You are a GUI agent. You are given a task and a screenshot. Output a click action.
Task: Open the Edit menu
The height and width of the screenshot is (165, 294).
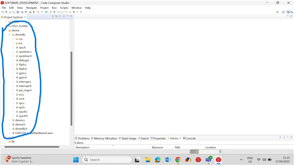[x=11, y=8]
